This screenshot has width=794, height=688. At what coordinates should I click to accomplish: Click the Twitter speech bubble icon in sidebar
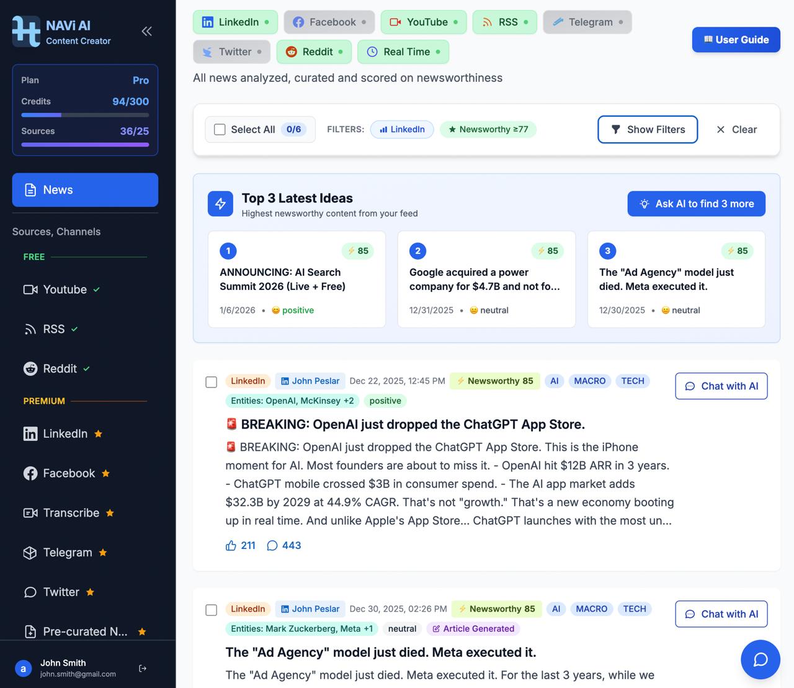coord(30,592)
